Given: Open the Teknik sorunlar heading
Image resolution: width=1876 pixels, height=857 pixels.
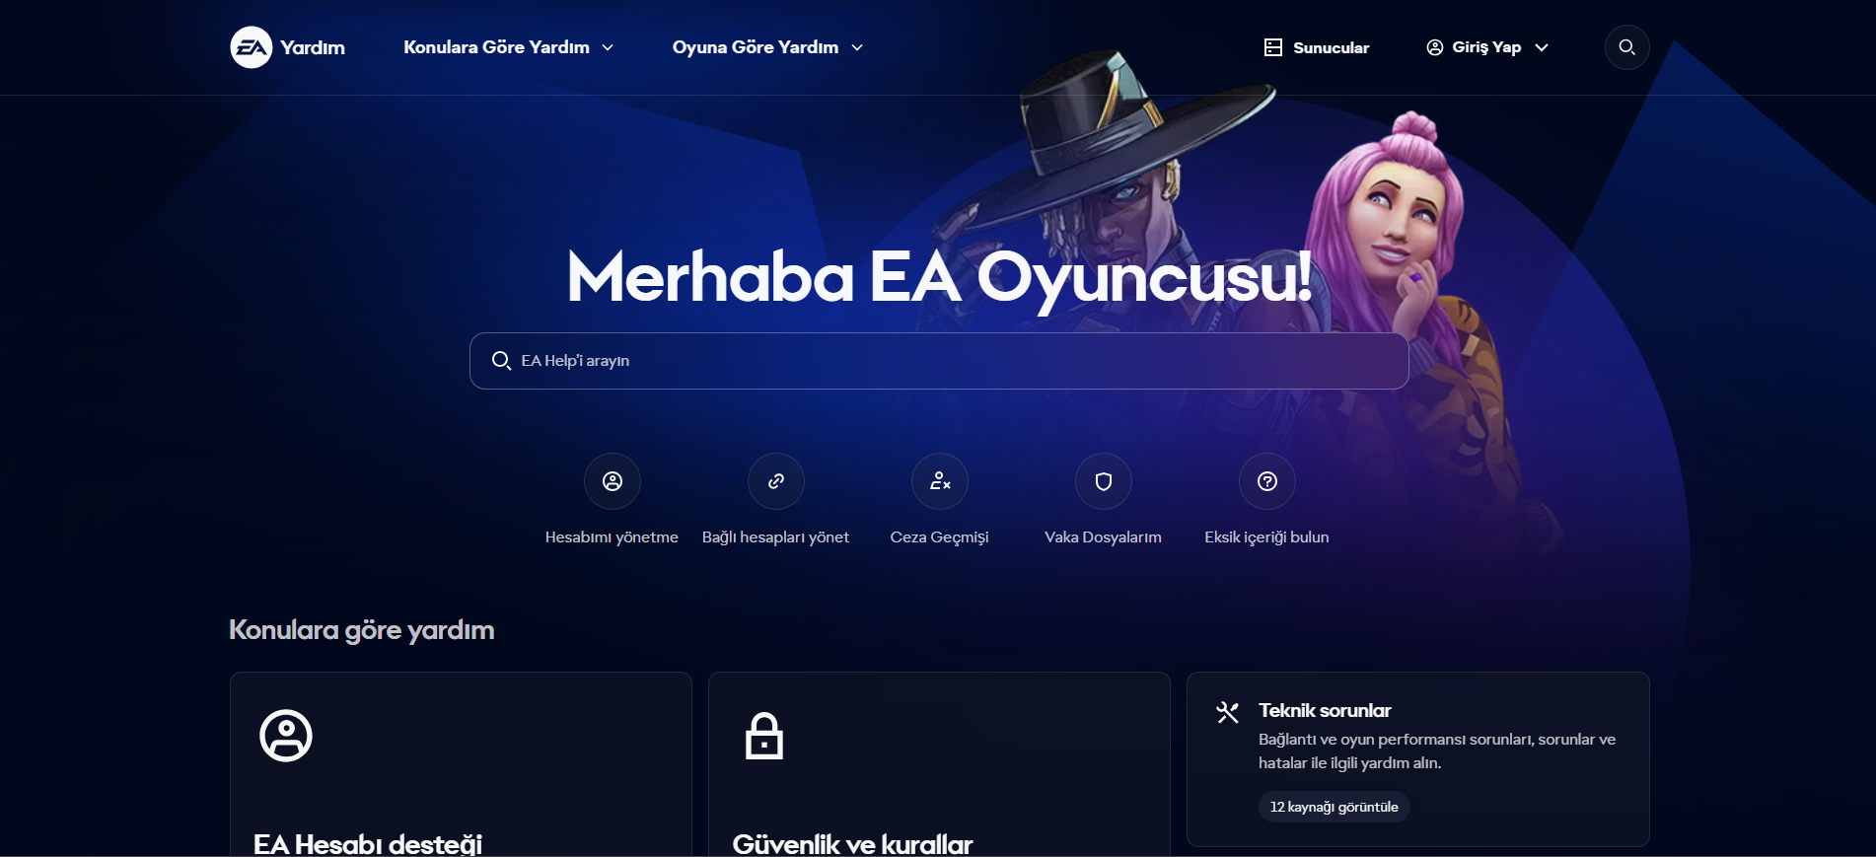Looking at the screenshot, I should (1325, 710).
